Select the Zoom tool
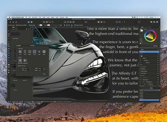The height and width of the screenshot is (122, 167). tap(9, 72)
